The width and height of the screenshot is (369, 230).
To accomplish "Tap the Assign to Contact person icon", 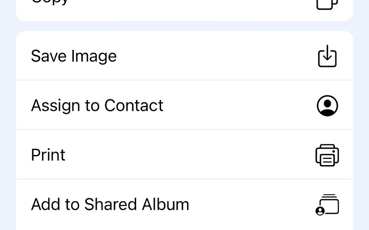I will point(327,105).
